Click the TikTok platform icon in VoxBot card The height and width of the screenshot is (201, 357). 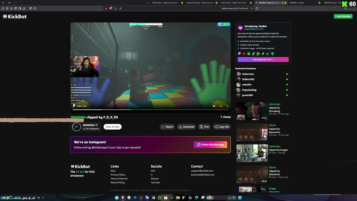point(254,54)
